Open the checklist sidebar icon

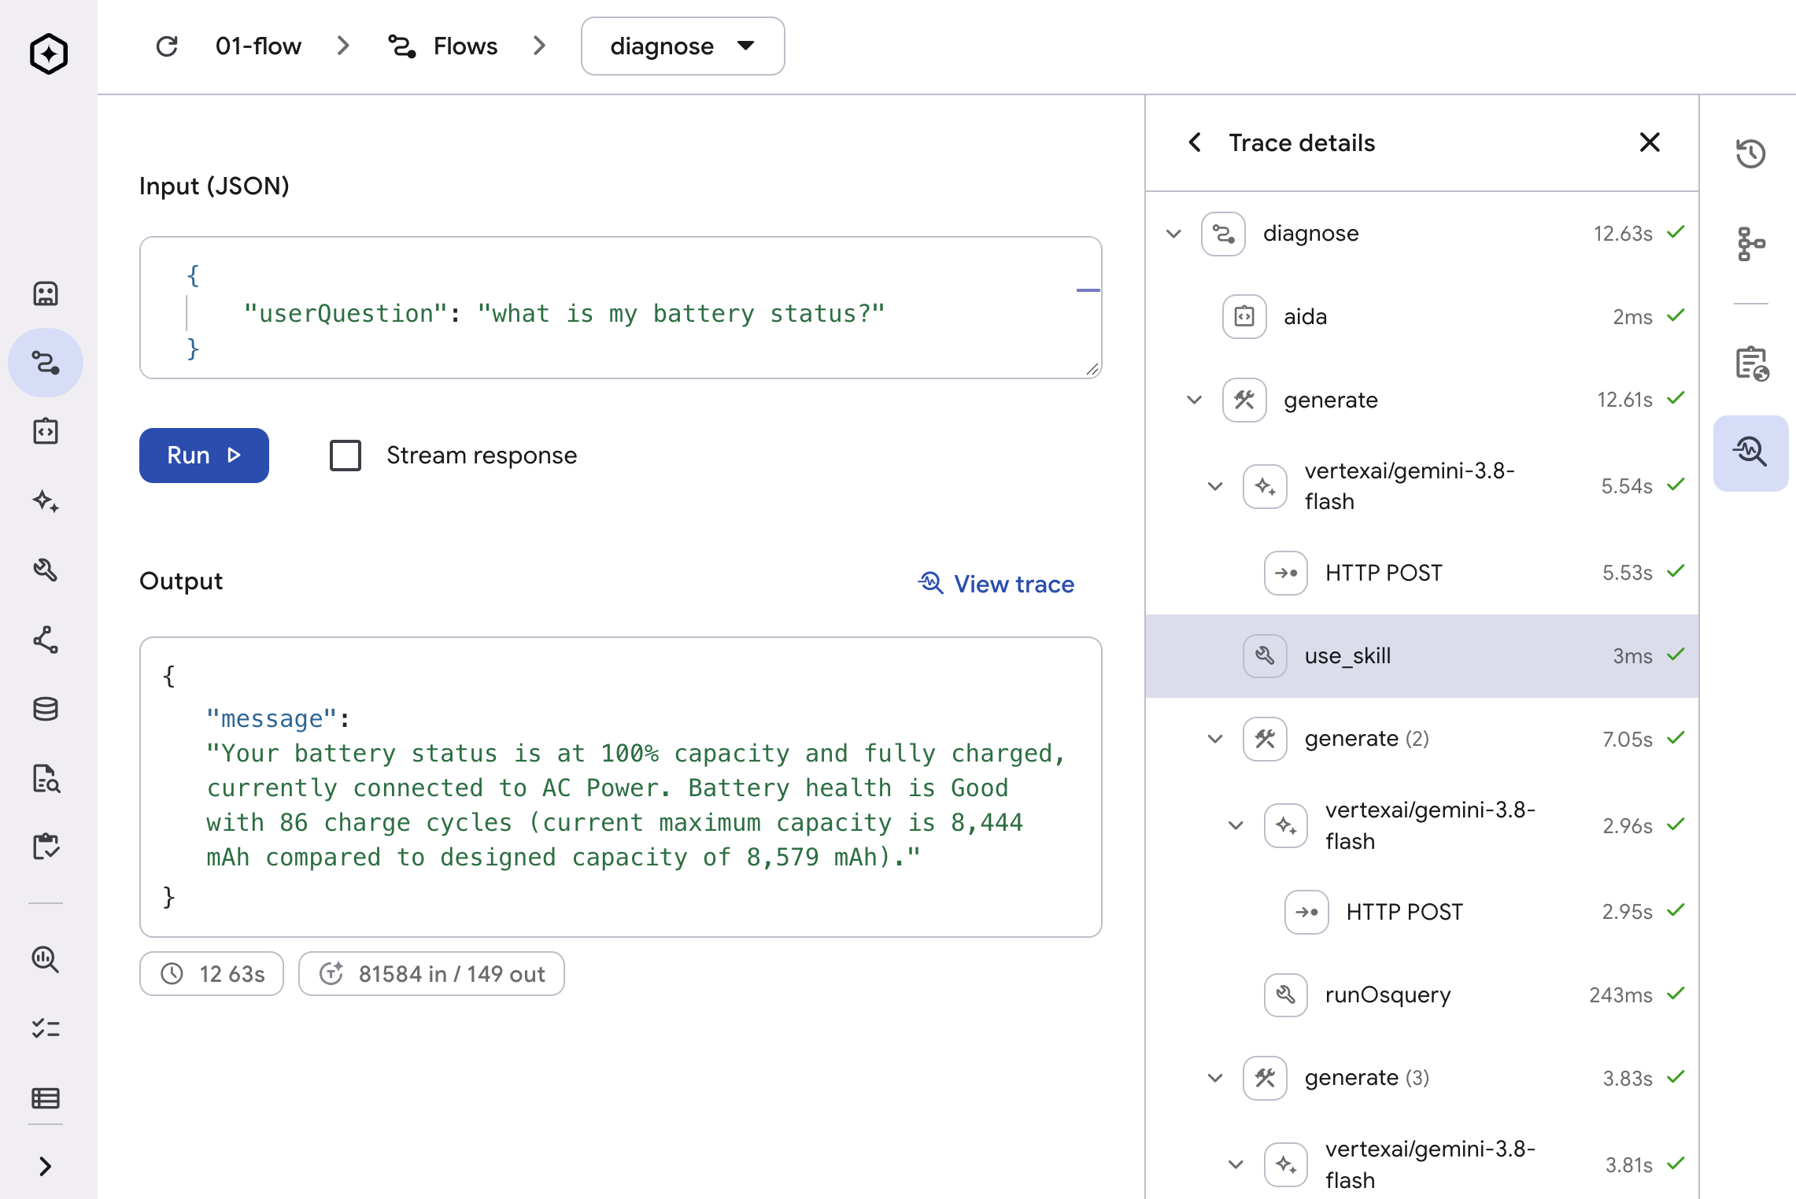coord(46,1028)
